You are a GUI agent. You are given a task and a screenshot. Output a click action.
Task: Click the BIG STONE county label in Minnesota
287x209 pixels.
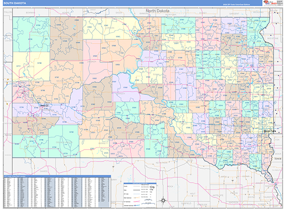273,38
